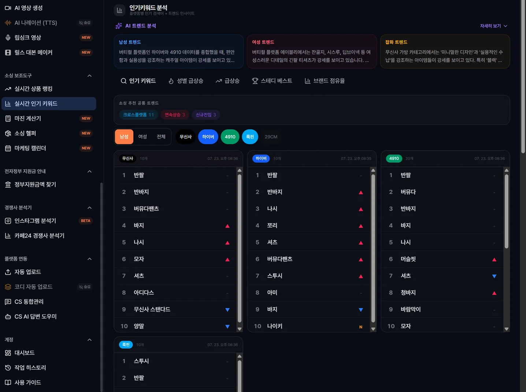Click the 카페24 경쟁사 분석기 chart icon

[x=8, y=236]
